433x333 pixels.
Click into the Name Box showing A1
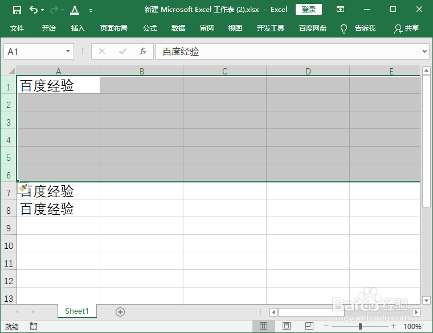coord(35,52)
